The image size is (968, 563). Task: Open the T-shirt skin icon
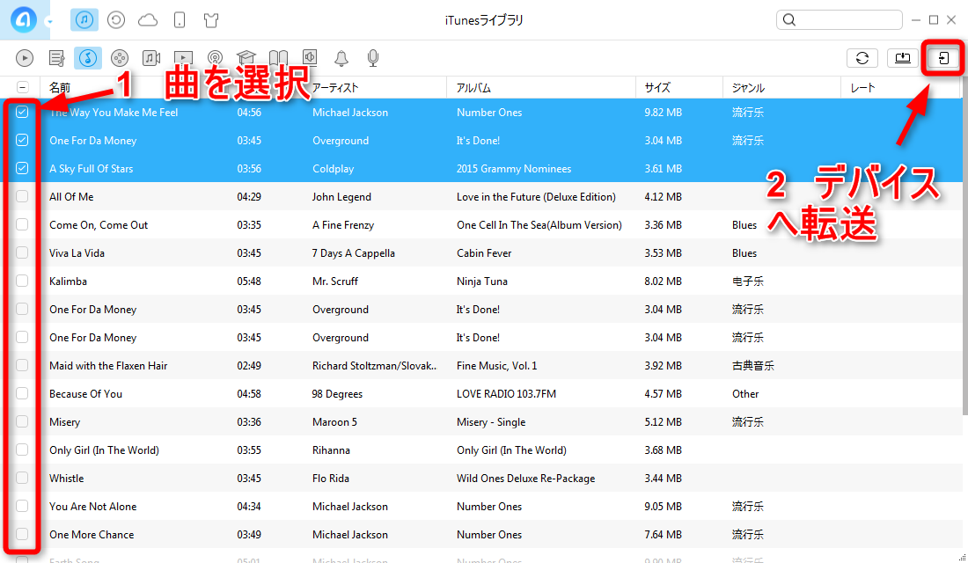(211, 20)
